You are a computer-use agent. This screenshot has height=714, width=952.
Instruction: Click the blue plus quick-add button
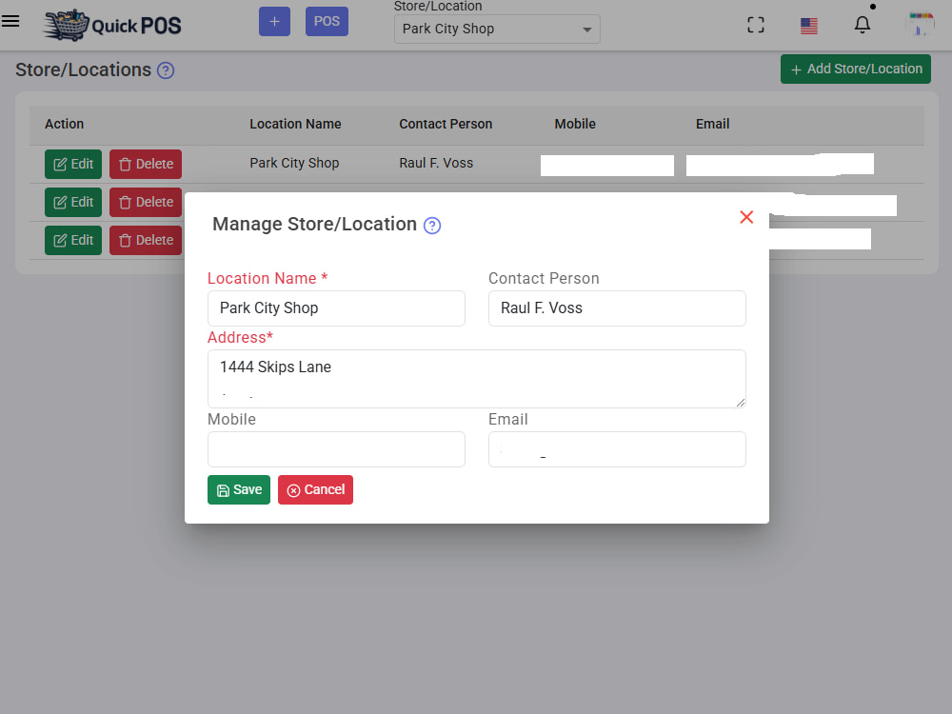(274, 21)
